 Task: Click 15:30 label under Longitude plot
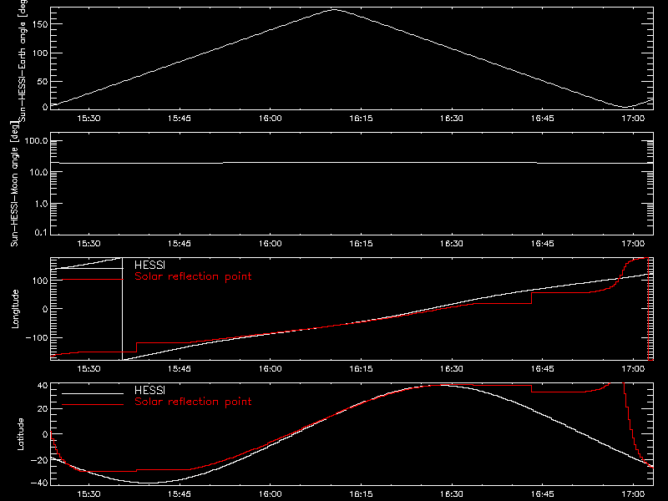tap(89, 369)
